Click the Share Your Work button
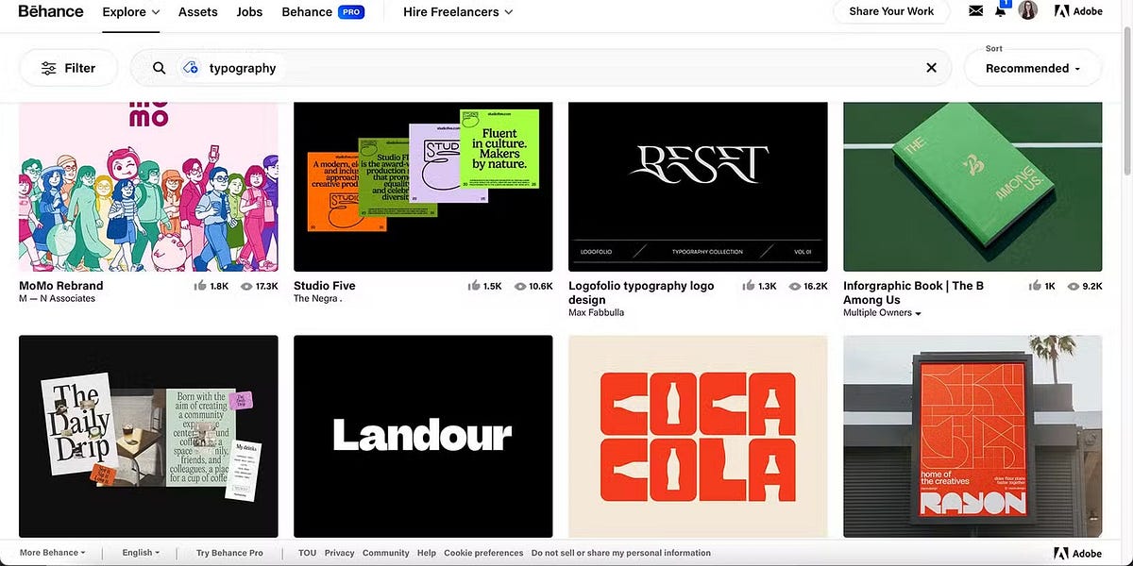 coord(890,11)
